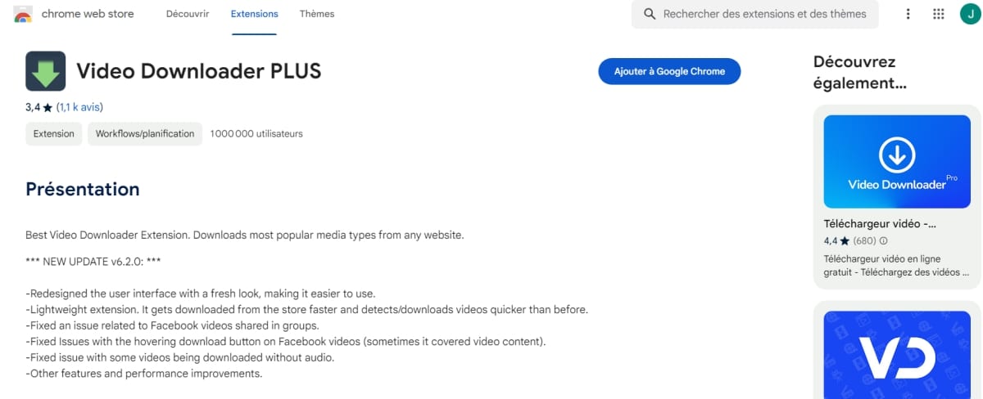Screen dimensions: 983x399
Task: Click the Extension category chip
Action: [54, 133]
